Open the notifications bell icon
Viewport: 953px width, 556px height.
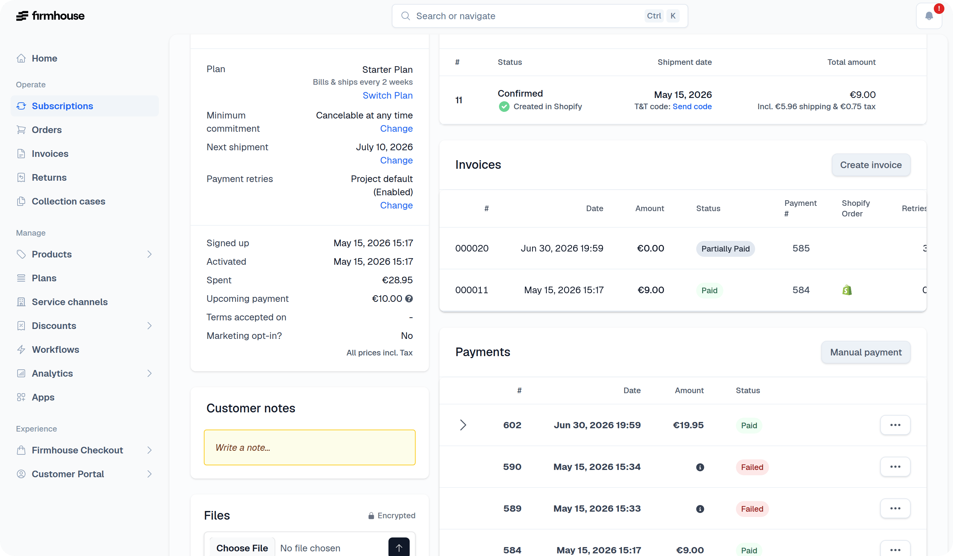pos(929,16)
